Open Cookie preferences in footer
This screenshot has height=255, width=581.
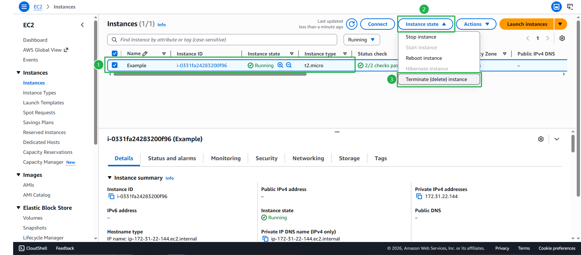click(557, 248)
